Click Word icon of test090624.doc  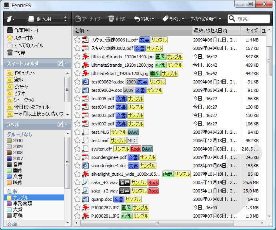click(x=85, y=90)
